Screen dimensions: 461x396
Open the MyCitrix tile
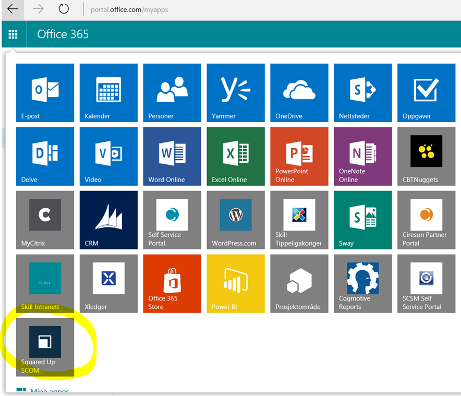point(45,220)
